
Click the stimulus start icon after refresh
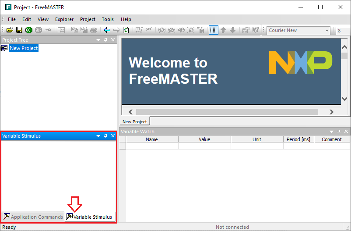pyautogui.click(x=139, y=30)
